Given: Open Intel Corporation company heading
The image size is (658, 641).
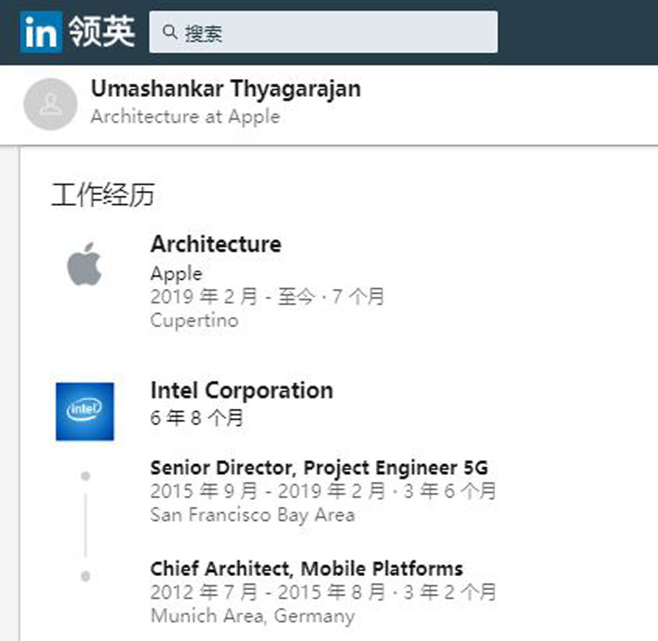Looking at the screenshot, I should pyautogui.click(x=242, y=390).
